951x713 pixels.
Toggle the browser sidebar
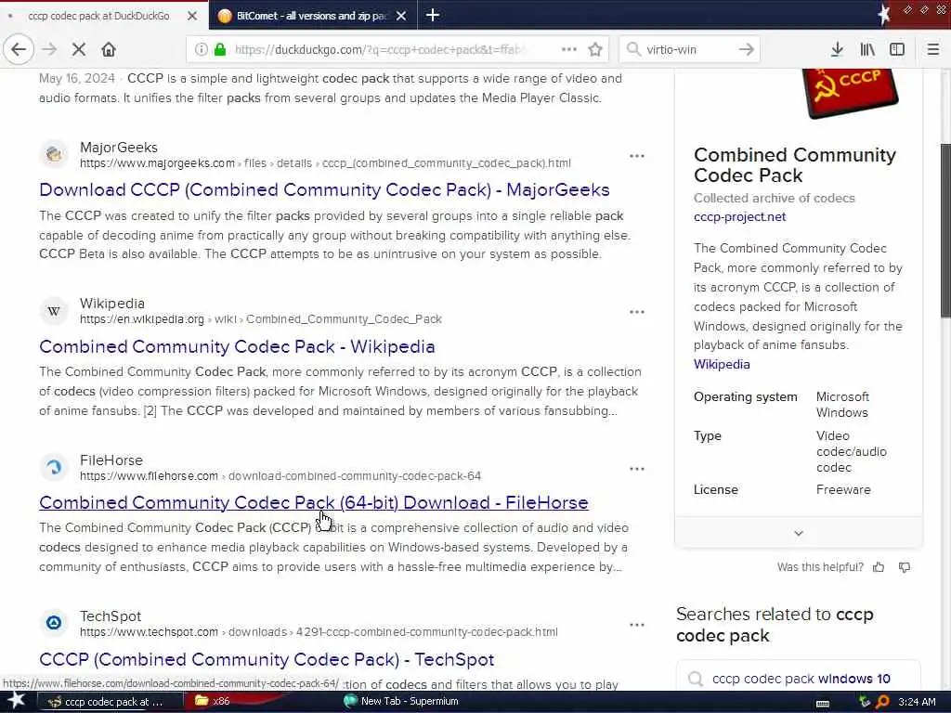[897, 49]
